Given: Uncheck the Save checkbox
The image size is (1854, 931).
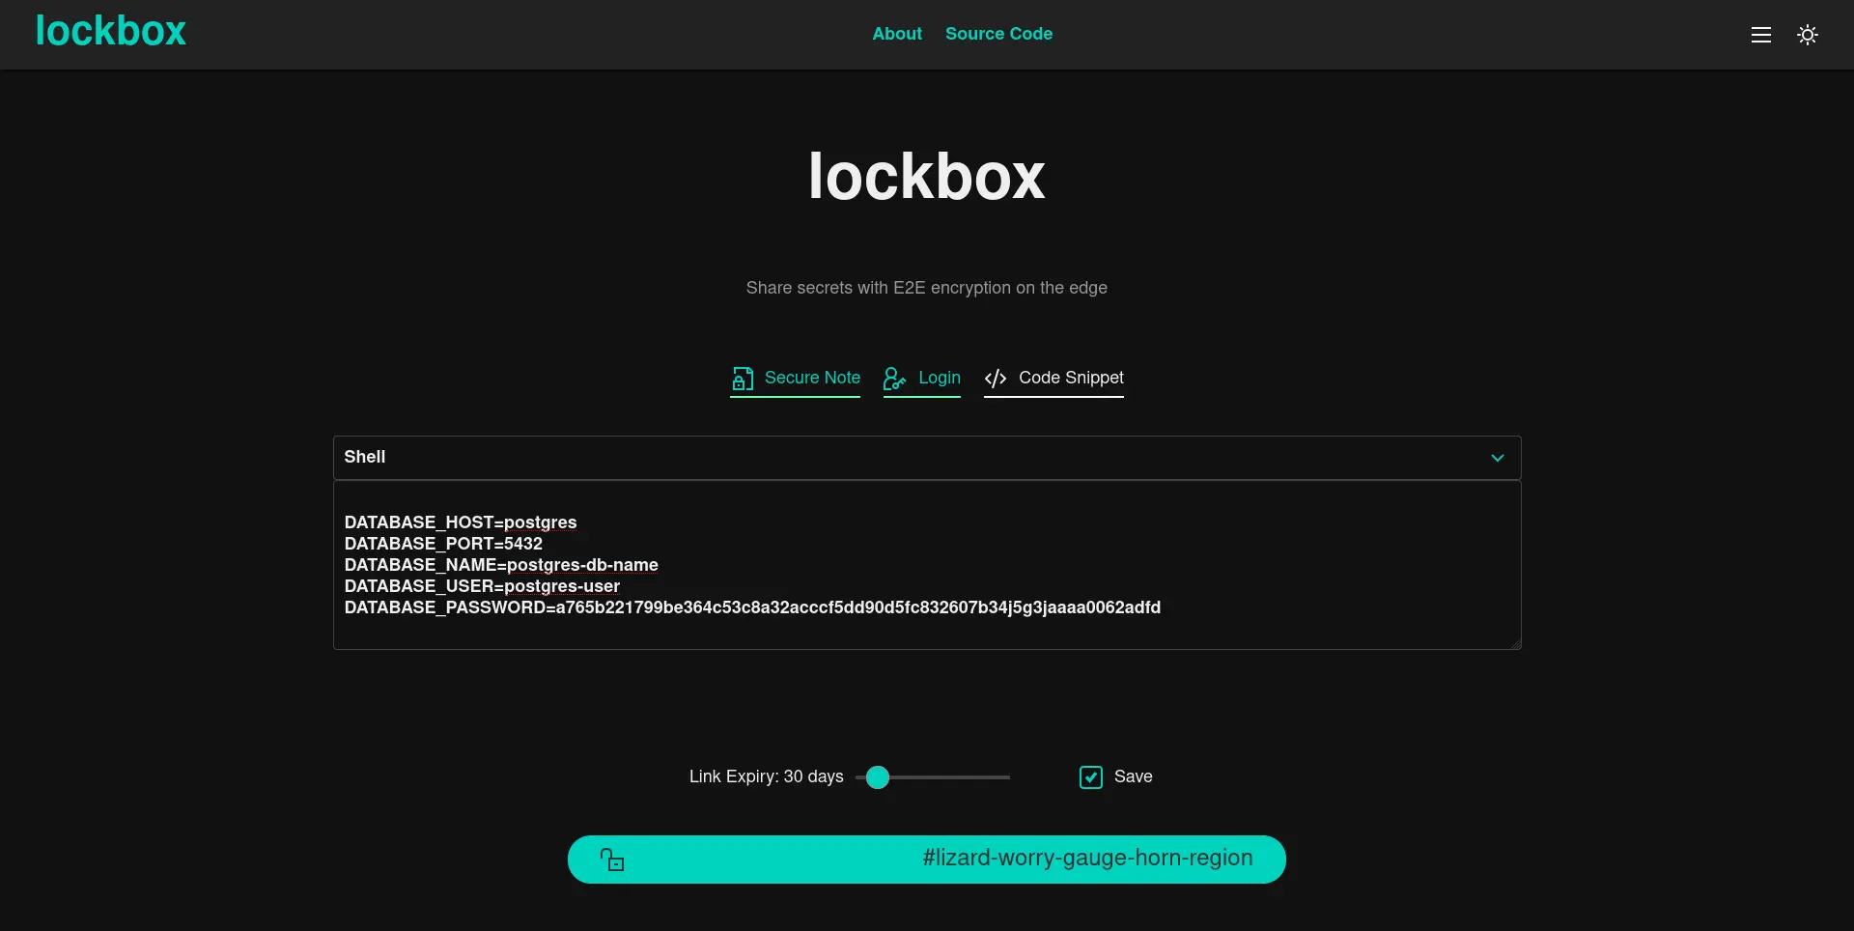Looking at the screenshot, I should 1090,777.
